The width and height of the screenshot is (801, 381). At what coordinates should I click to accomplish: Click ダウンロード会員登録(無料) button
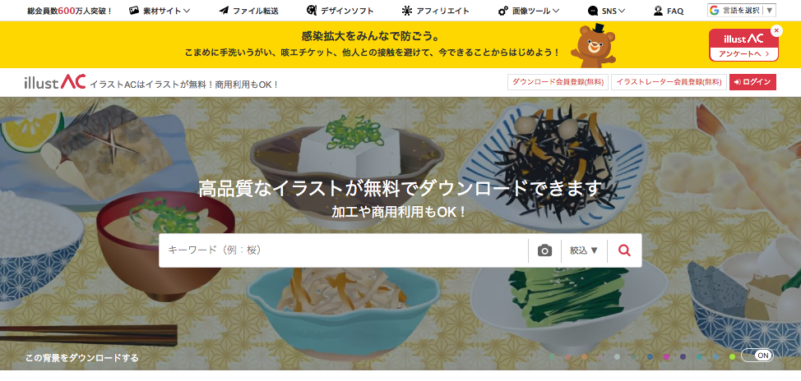click(558, 82)
